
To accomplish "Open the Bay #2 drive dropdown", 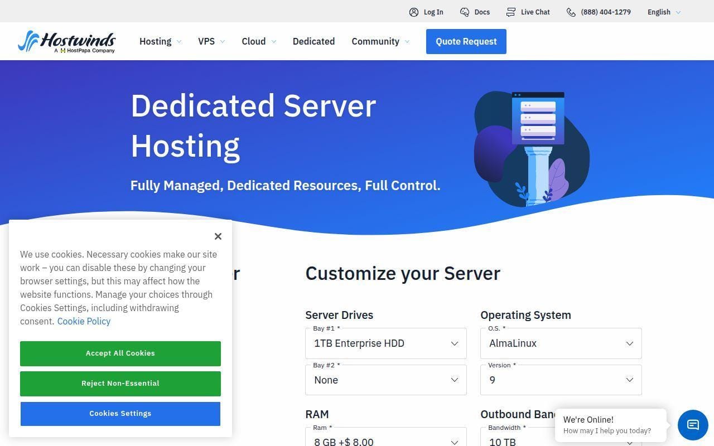I will tap(386, 380).
